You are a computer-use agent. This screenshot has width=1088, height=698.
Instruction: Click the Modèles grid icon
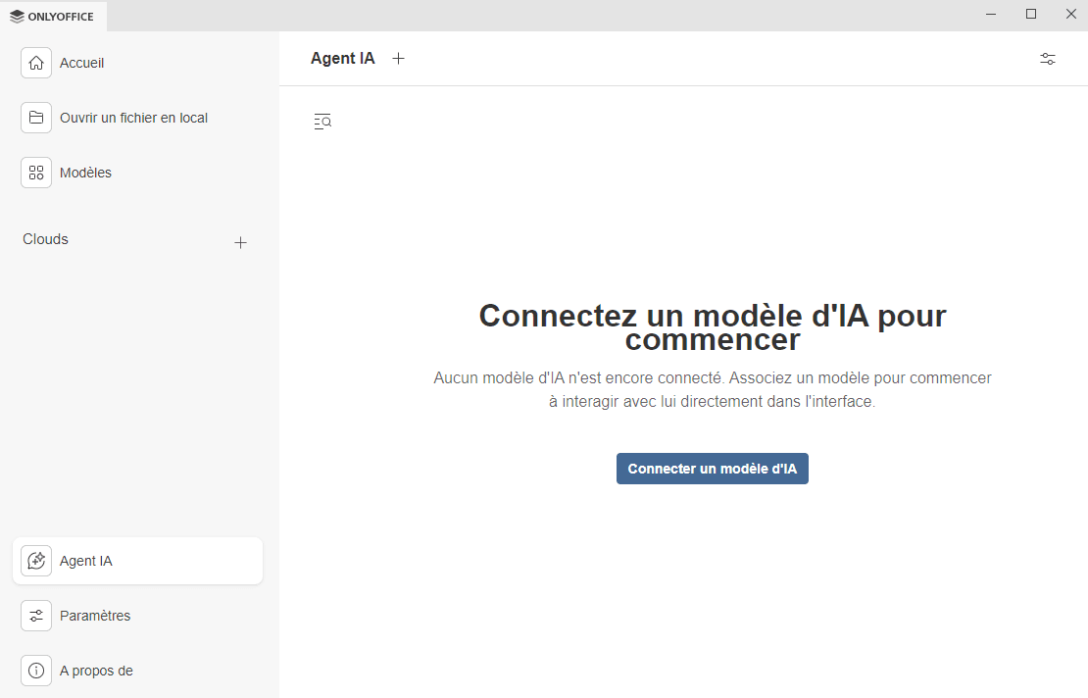pos(36,173)
